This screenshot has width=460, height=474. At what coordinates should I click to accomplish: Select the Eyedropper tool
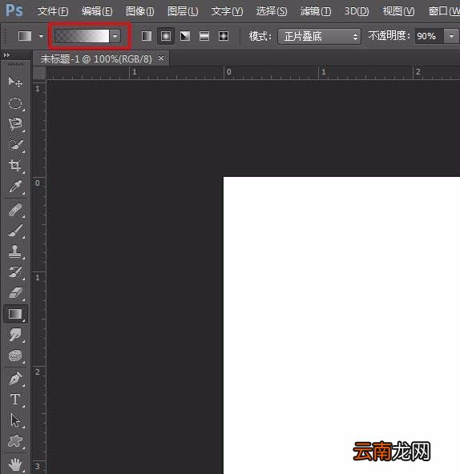click(x=15, y=187)
